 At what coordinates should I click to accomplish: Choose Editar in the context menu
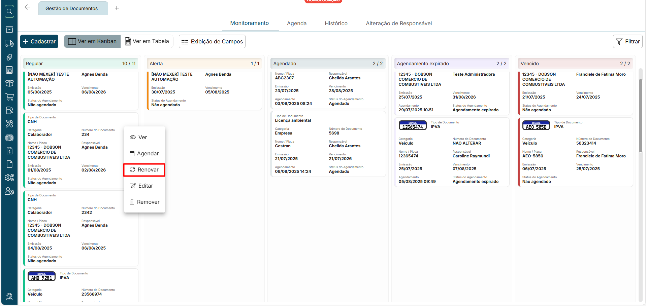(x=144, y=186)
